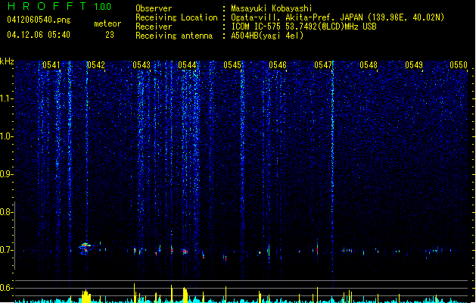Click the 1.1 frequency axis label
This screenshot has width=476, height=303.
coord(7,98)
